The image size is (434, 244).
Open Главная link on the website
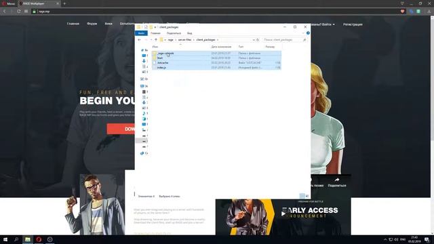point(73,24)
